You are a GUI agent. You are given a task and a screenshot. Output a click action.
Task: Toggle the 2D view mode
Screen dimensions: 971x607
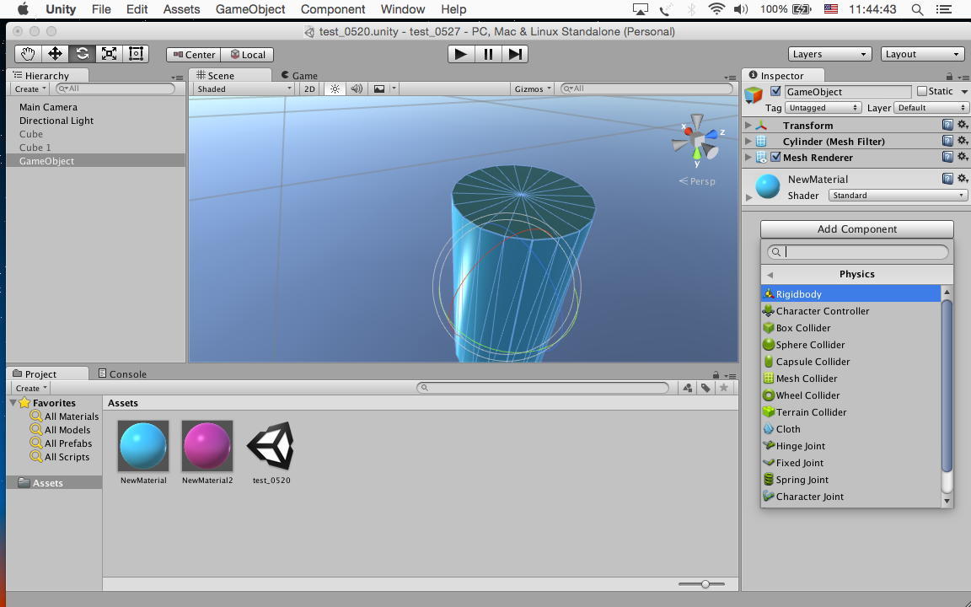(309, 89)
